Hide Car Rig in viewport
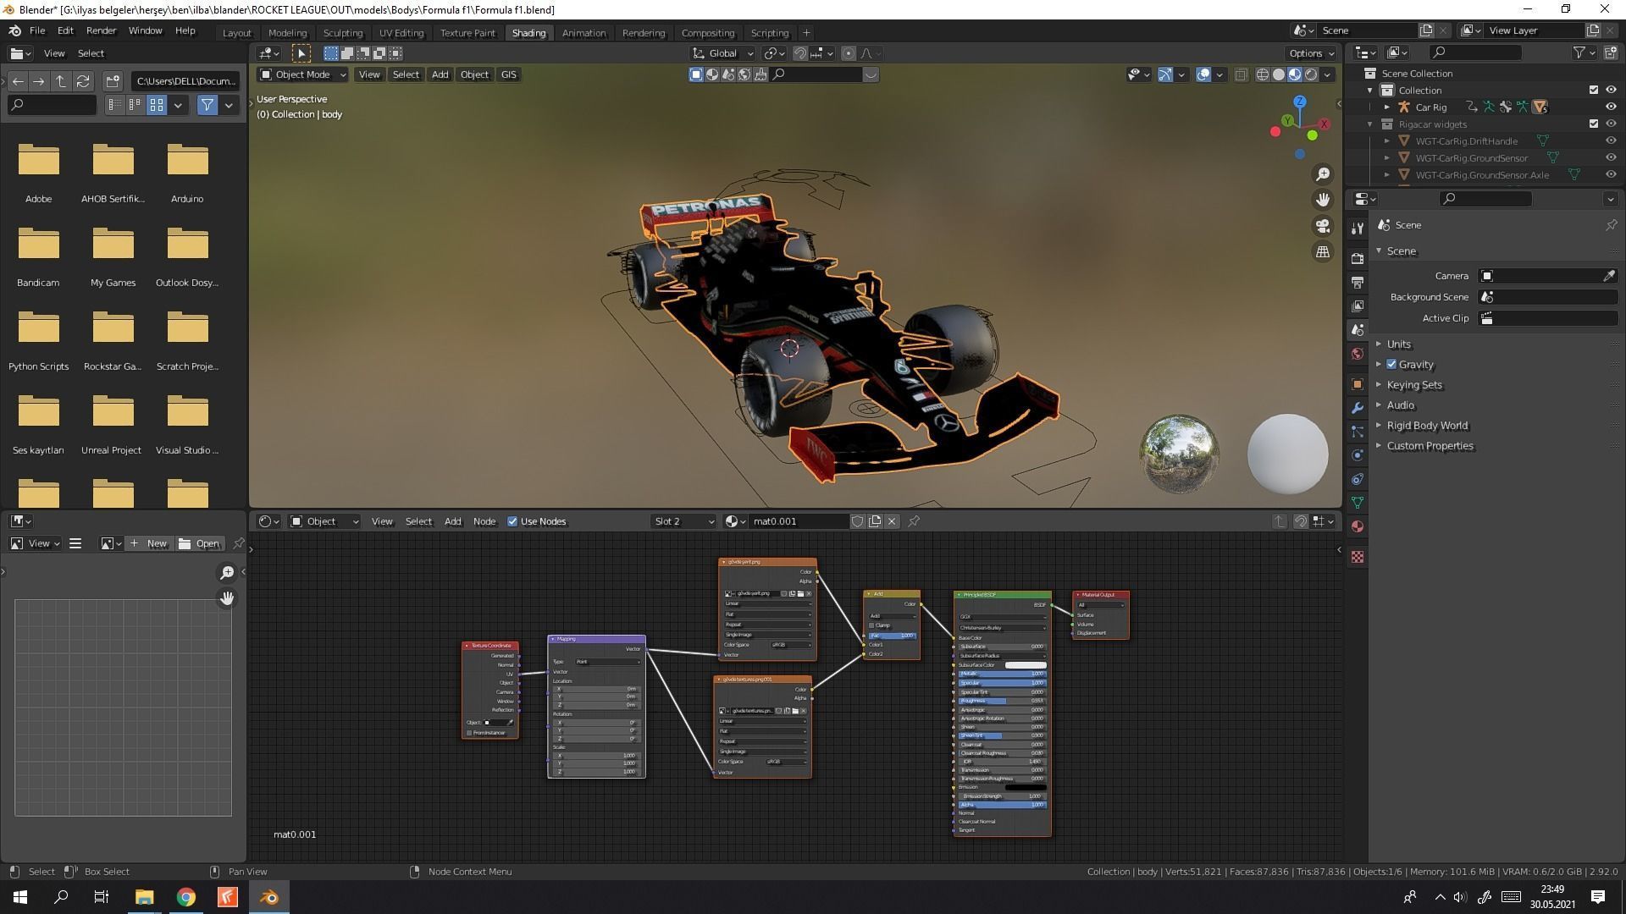Screen dimensions: 1626x914 [1611, 107]
